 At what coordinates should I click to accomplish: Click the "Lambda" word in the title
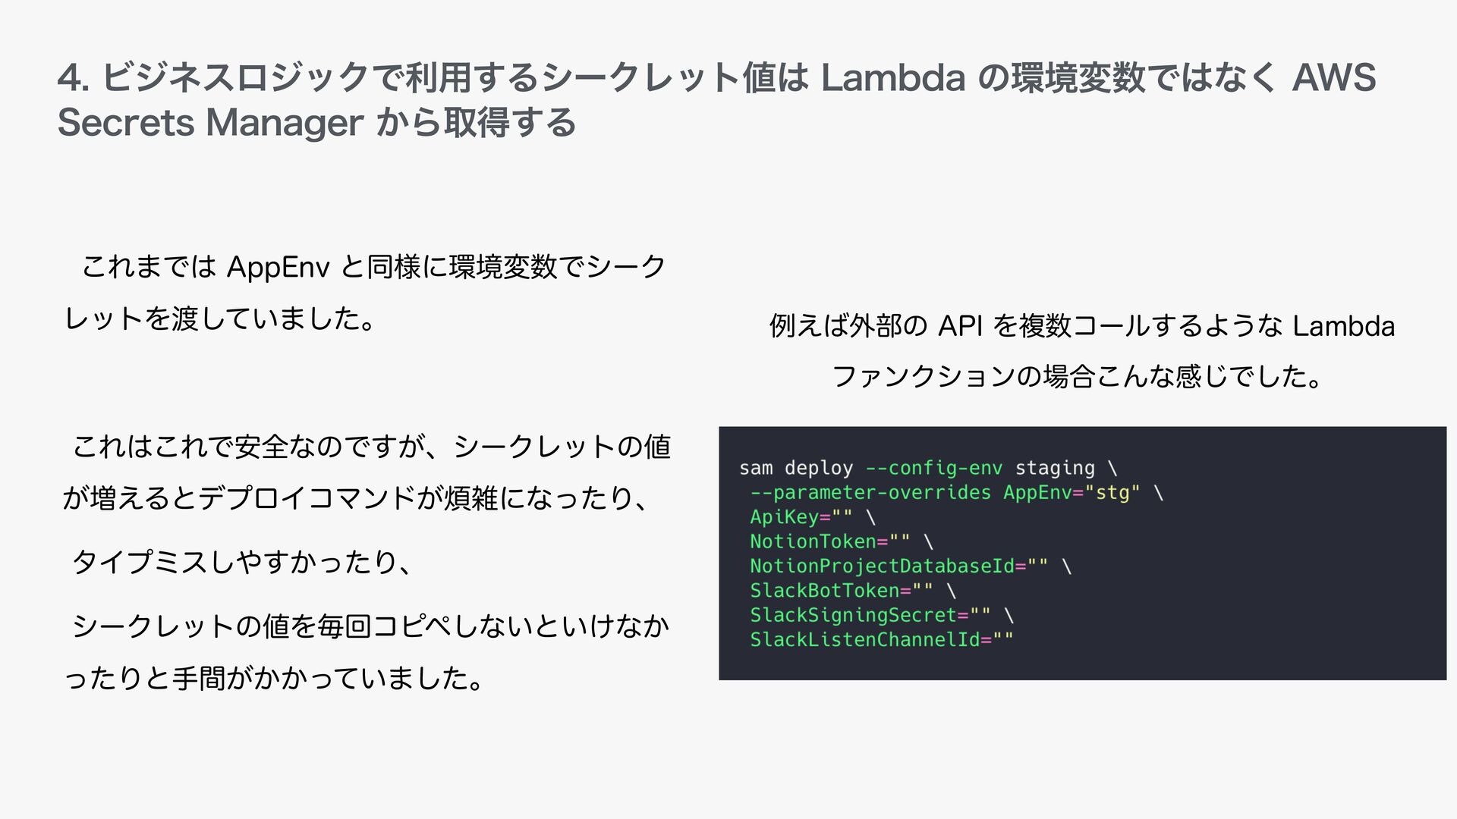[892, 78]
